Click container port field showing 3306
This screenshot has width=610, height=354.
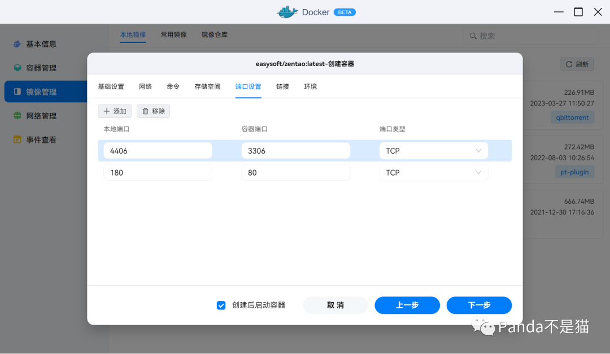click(295, 151)
